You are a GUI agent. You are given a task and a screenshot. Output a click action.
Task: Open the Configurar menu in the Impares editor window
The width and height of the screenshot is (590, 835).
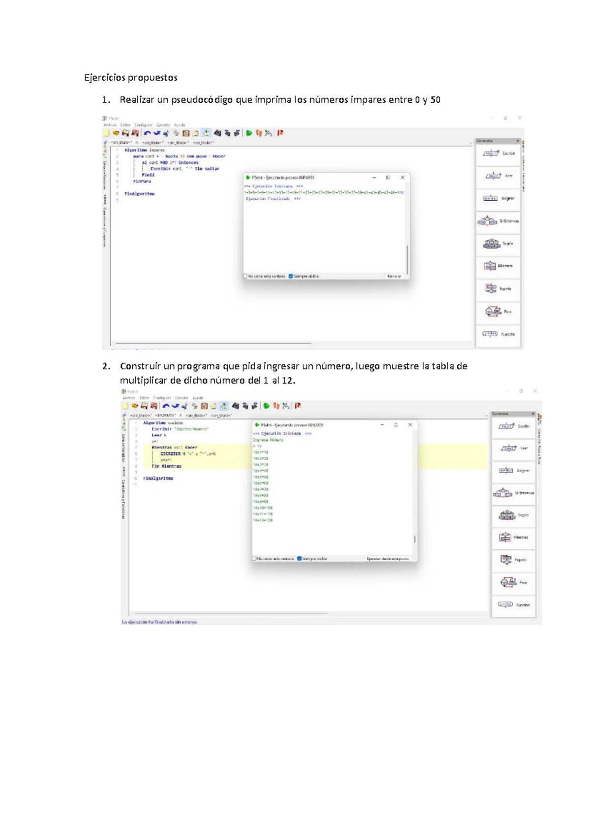[143, 125]
